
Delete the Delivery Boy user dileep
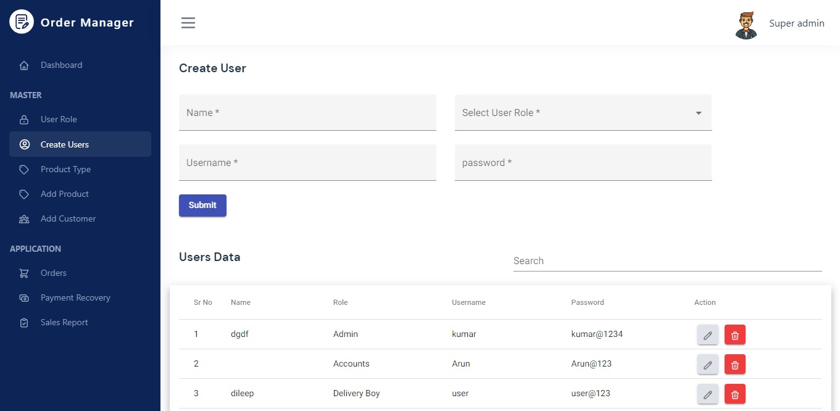pos(734,394)
